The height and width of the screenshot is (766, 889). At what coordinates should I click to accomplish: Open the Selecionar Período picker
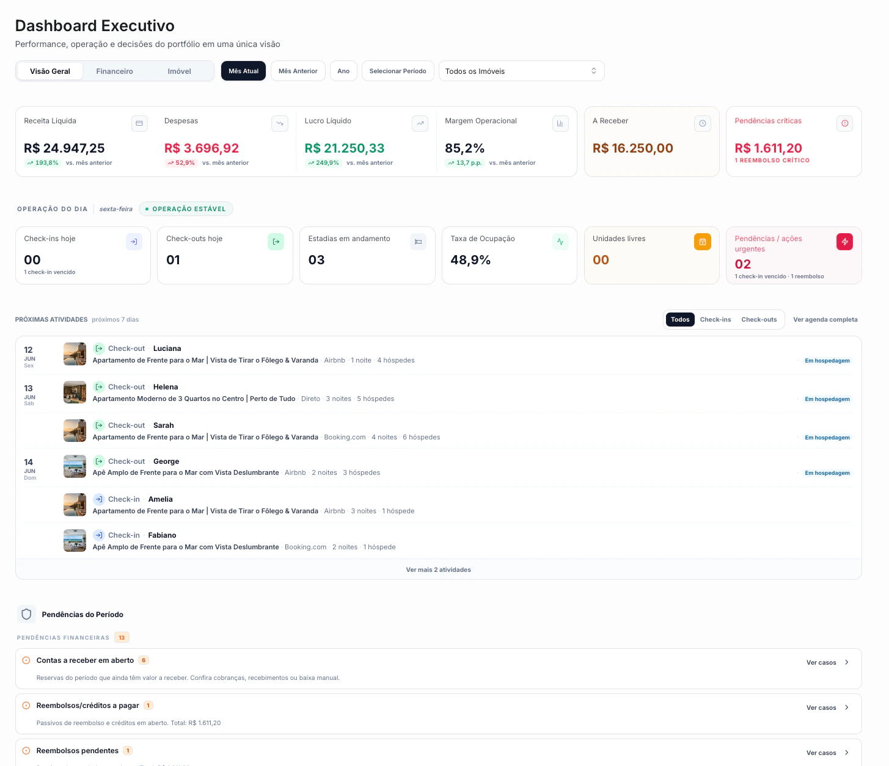398,71
